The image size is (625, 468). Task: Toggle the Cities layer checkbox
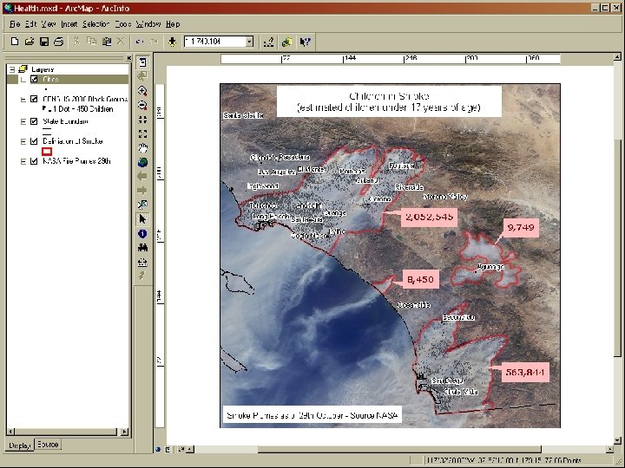(x=34, y=79)
